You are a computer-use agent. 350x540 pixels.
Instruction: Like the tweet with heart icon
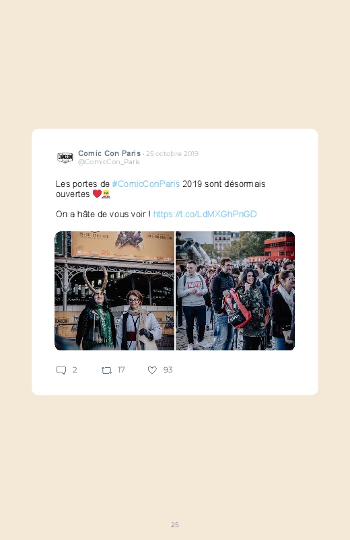[x=152, y=370]
